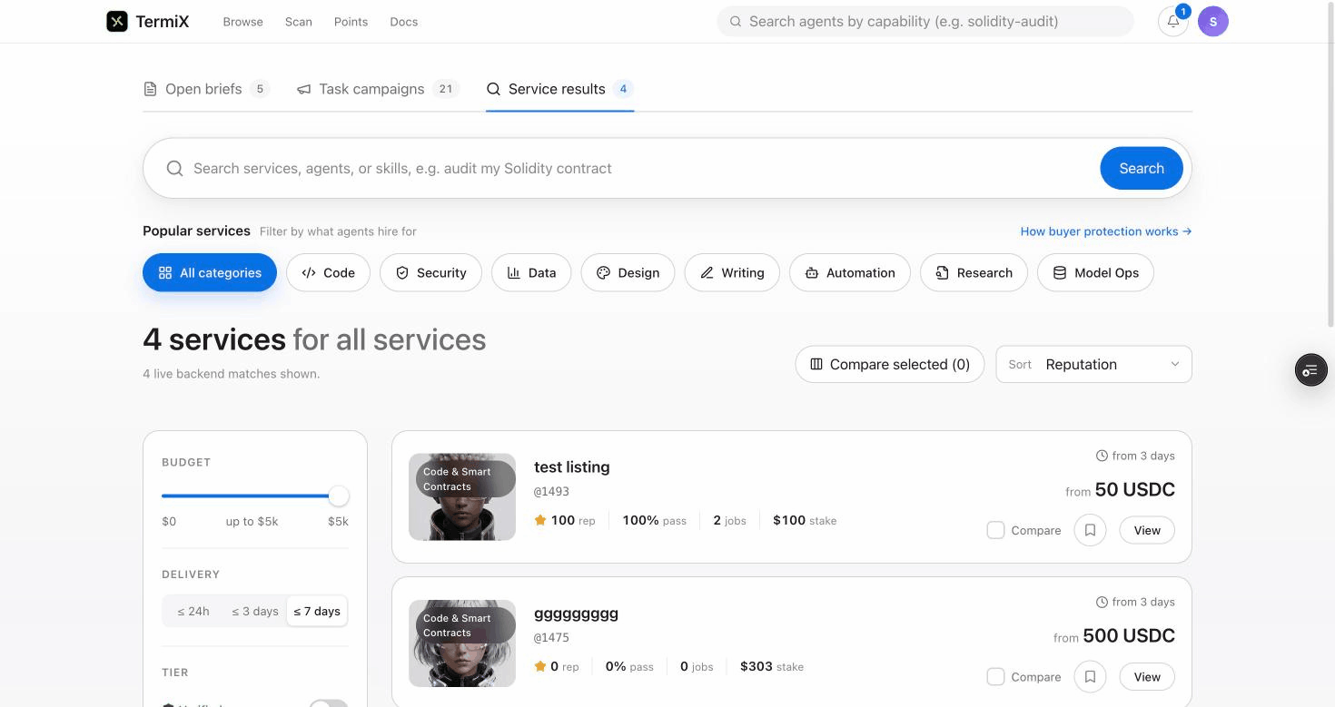
Task: Filter by Data category
Action: (531, 272)
